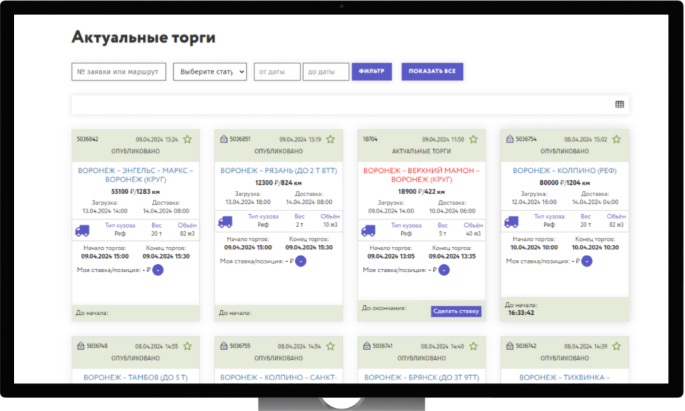Click the price text 80000 ₽/1204 км
This screenshot has width=685, height=411.
[x=565, y=182]
